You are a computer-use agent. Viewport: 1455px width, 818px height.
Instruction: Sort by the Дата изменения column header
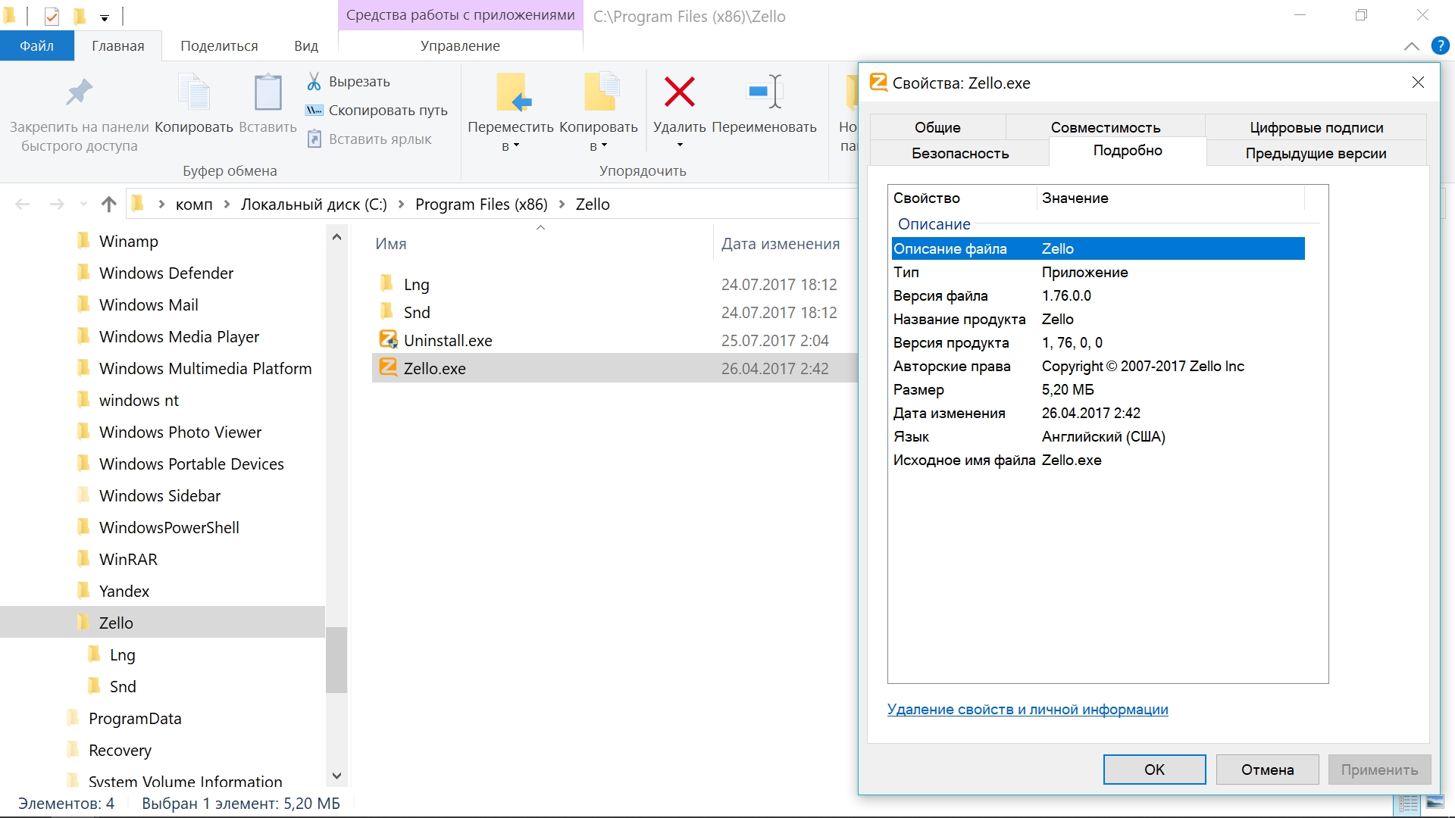click(781, 244)
